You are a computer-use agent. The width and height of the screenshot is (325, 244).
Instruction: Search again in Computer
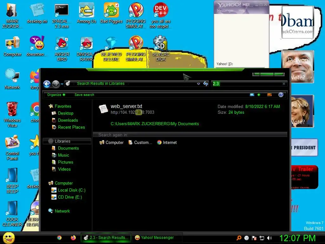coord(111,143)
